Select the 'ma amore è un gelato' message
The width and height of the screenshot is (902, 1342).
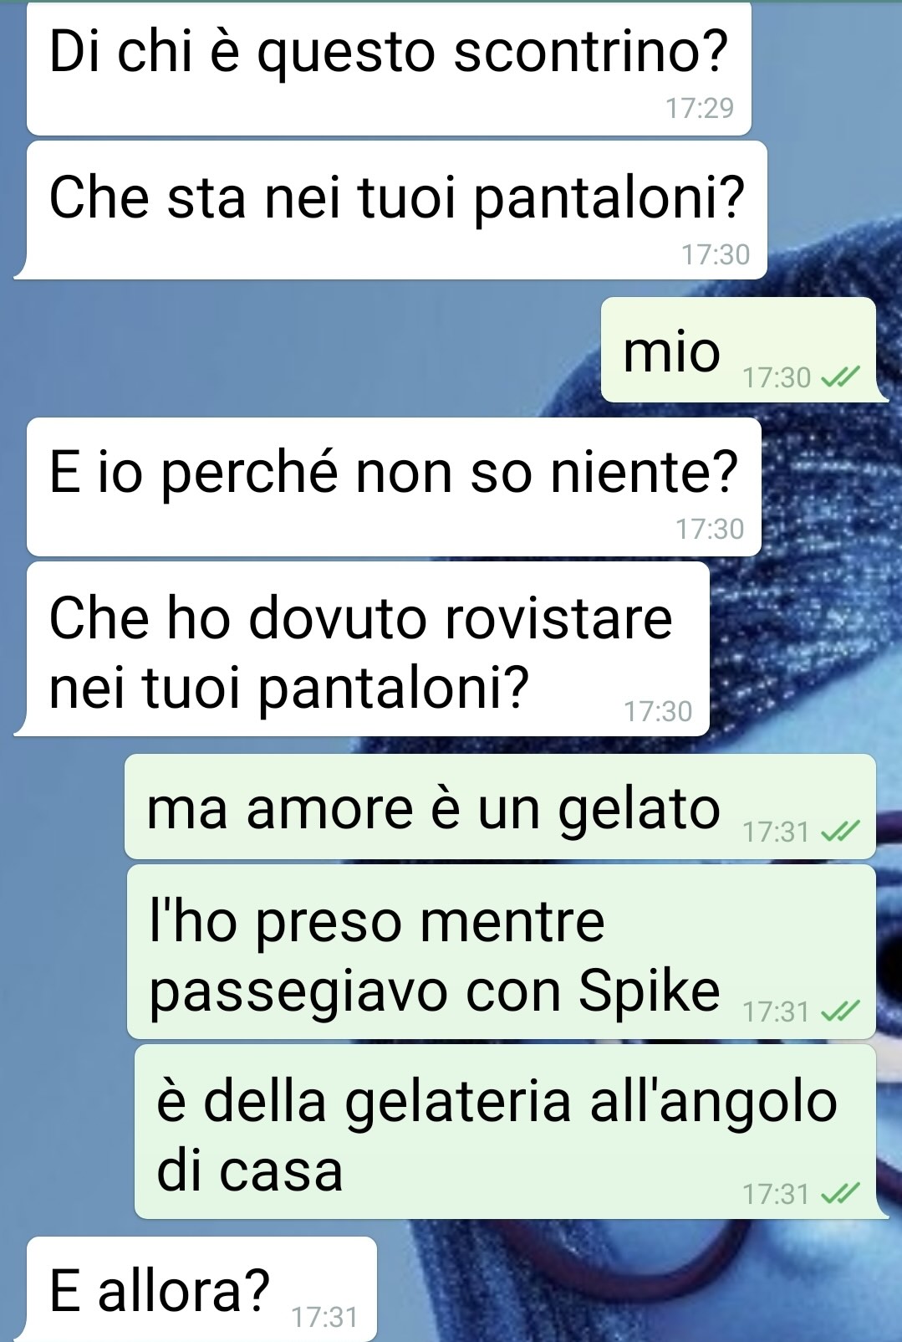pyautogui.click(x=500, y=807)
